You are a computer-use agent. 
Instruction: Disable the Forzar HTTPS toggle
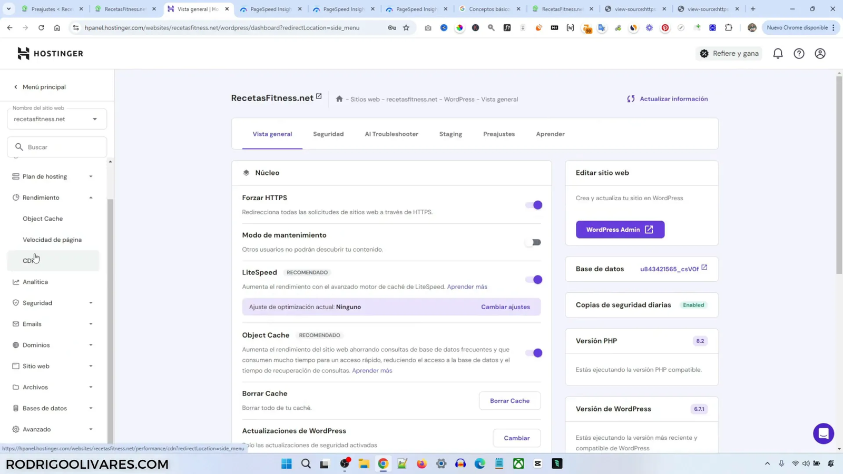click(534, 205)
